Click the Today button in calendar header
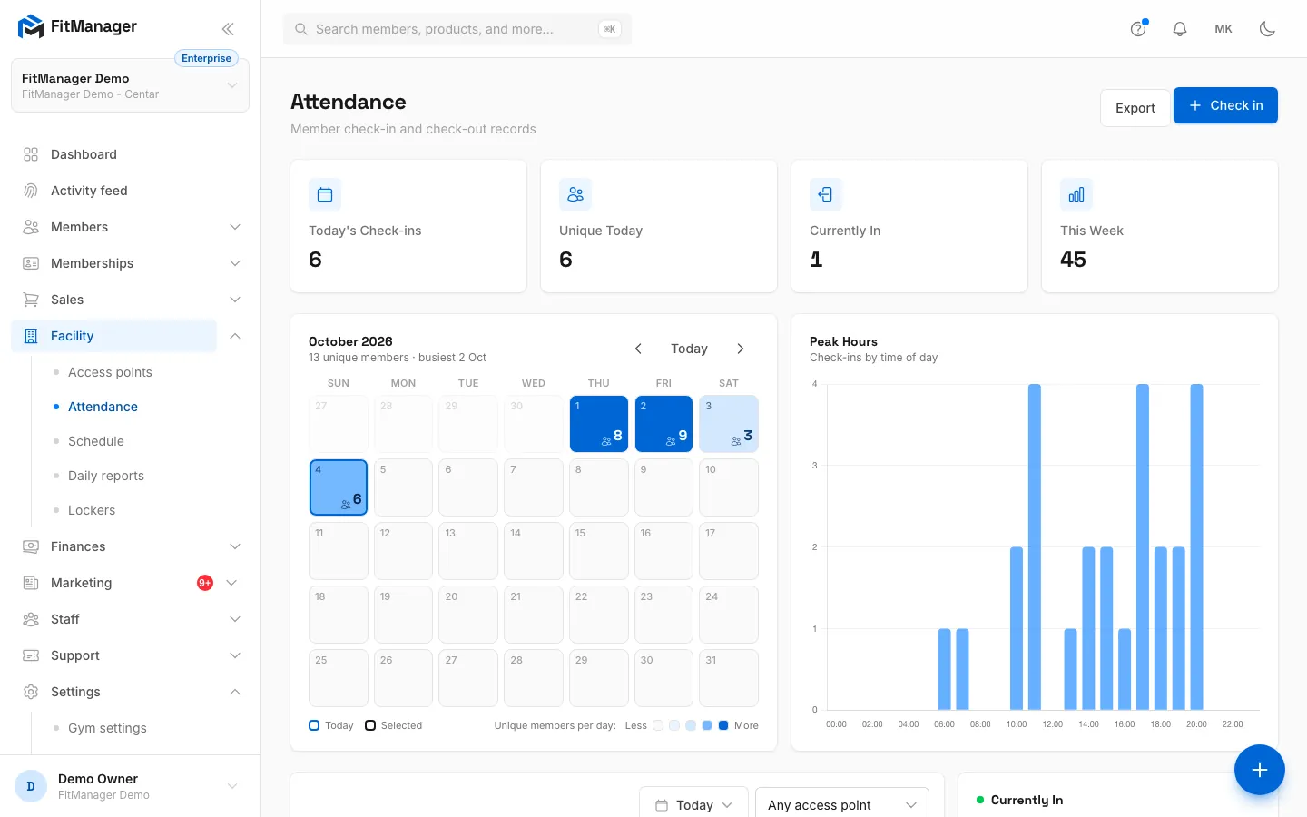Image resolution: width=1307 pixels, height=817 pixels. (x=689, y=349)
